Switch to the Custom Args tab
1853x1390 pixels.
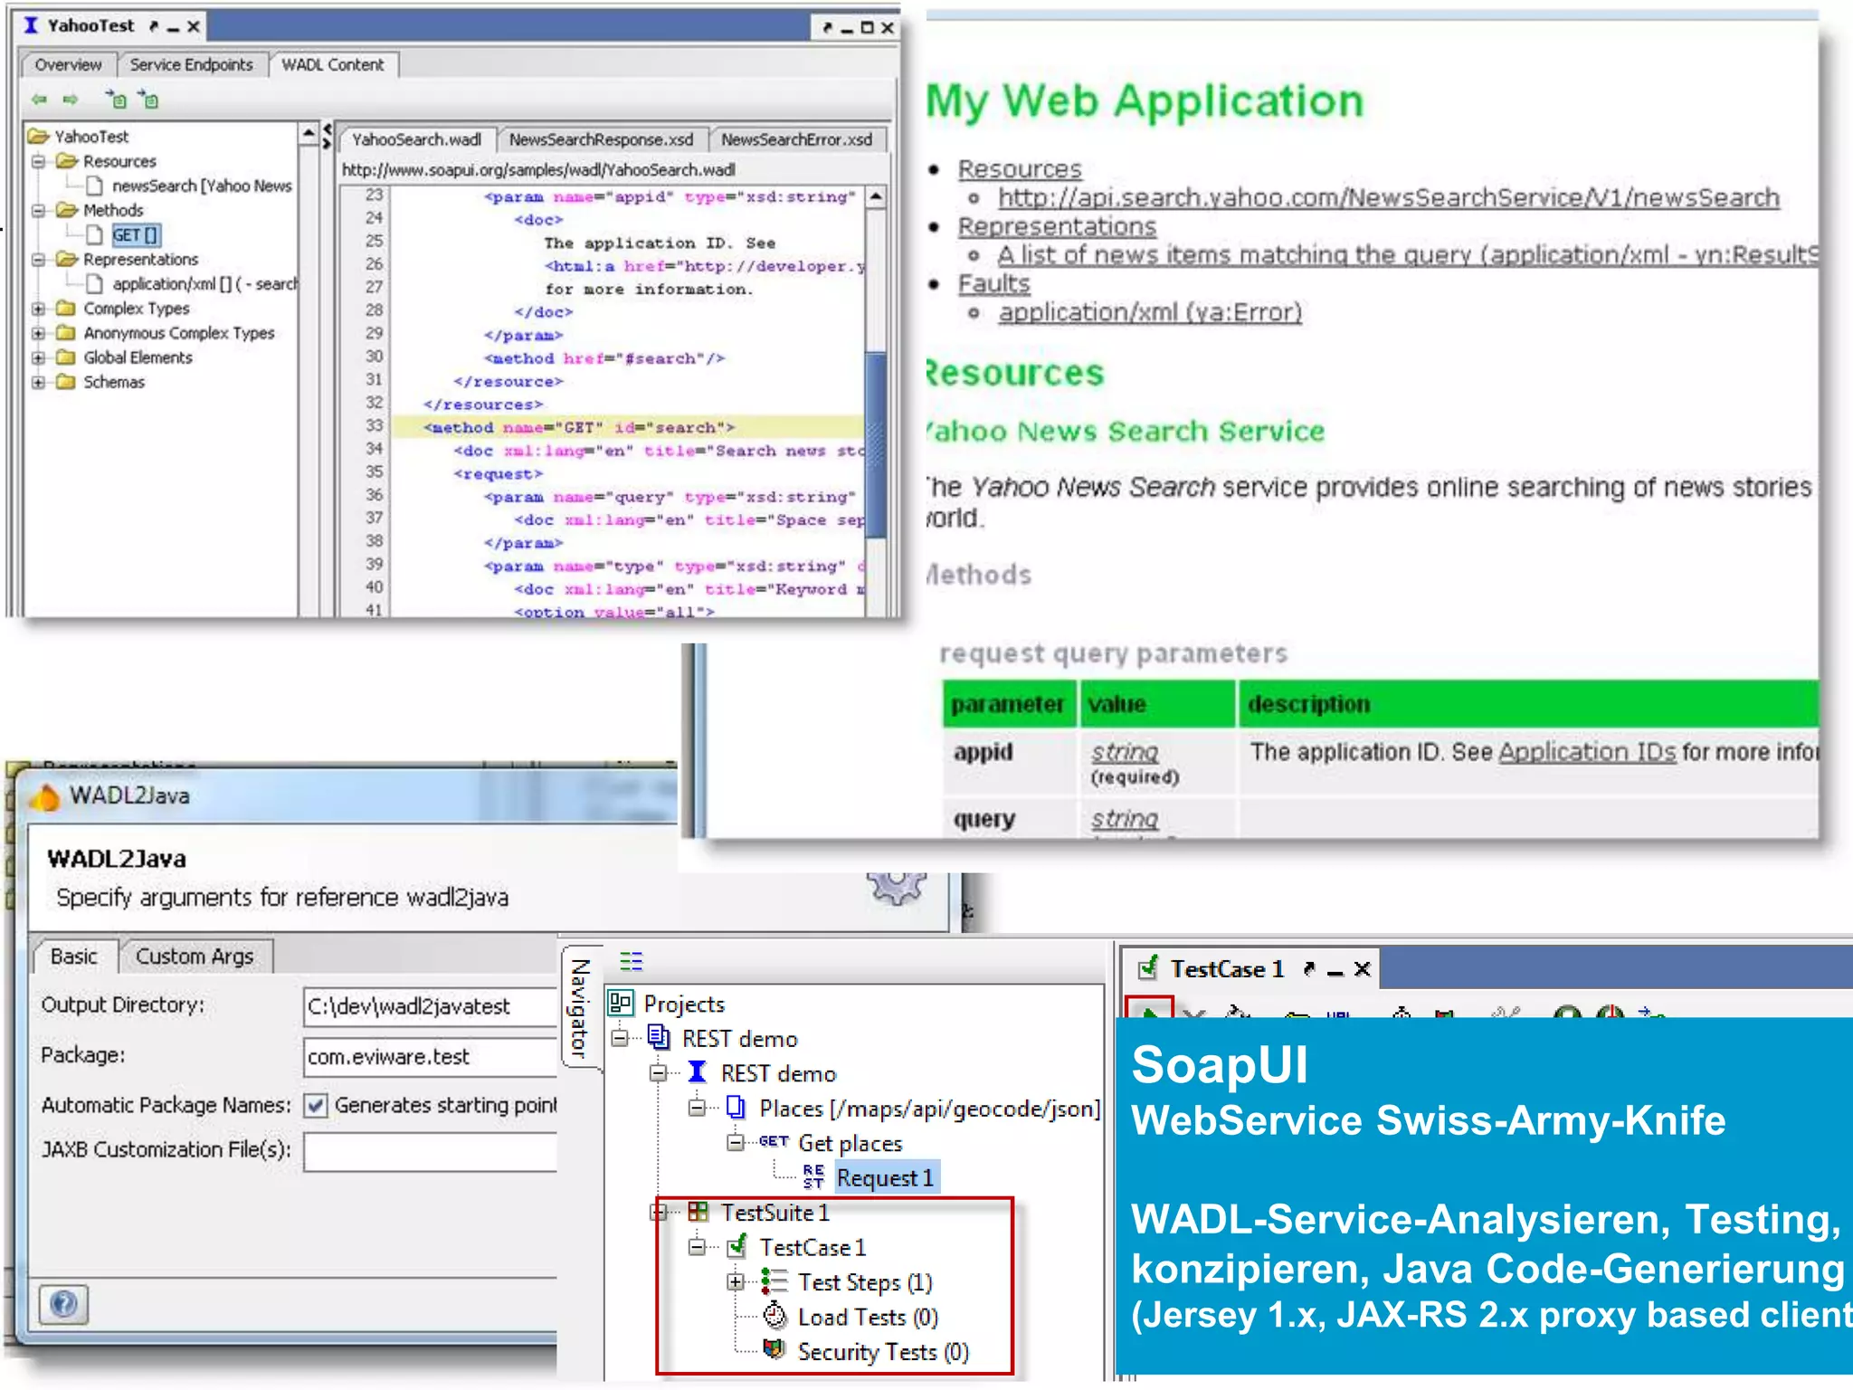pos(195,957)
